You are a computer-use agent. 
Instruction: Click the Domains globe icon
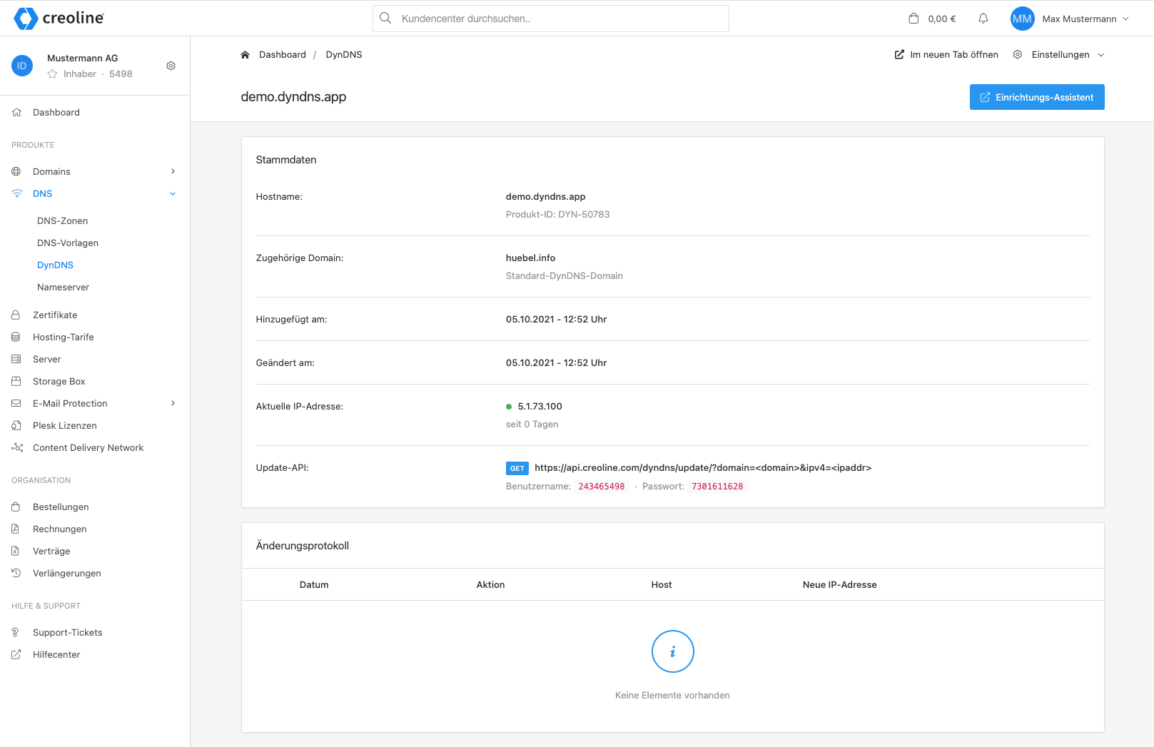coord(16,172)
